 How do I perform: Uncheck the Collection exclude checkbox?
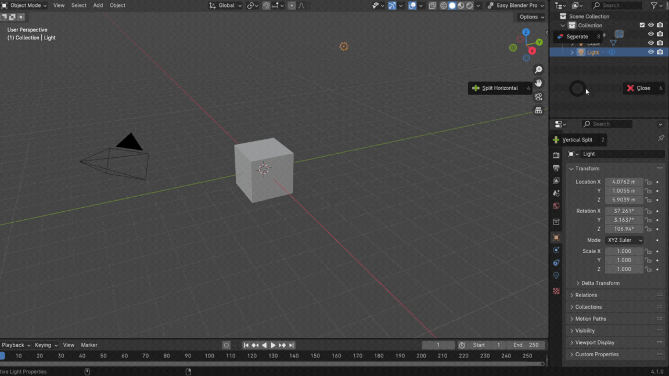(x=642, y=26)
